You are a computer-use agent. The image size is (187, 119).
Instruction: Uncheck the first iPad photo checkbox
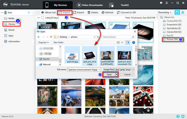(39, 24)
